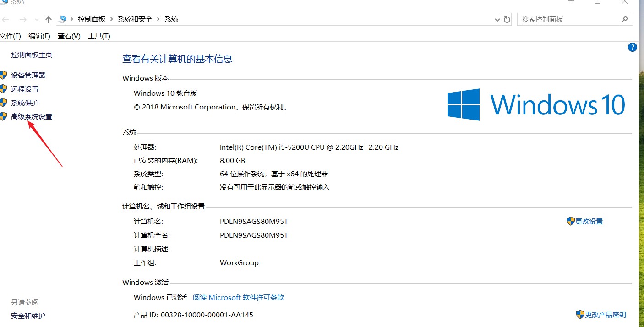The height and width of the screenshot is (327, 644).
Task: Click 系统 breadcrumb segment
Action: 171,19
